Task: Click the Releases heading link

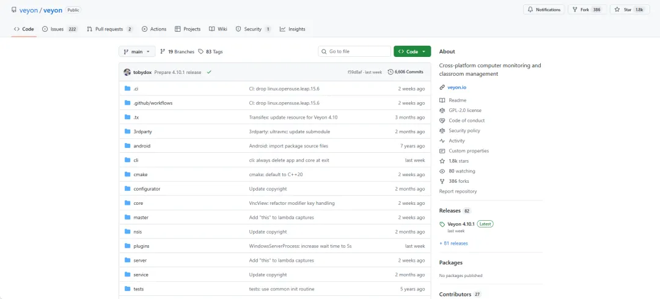Action: (x=450, y=210)
